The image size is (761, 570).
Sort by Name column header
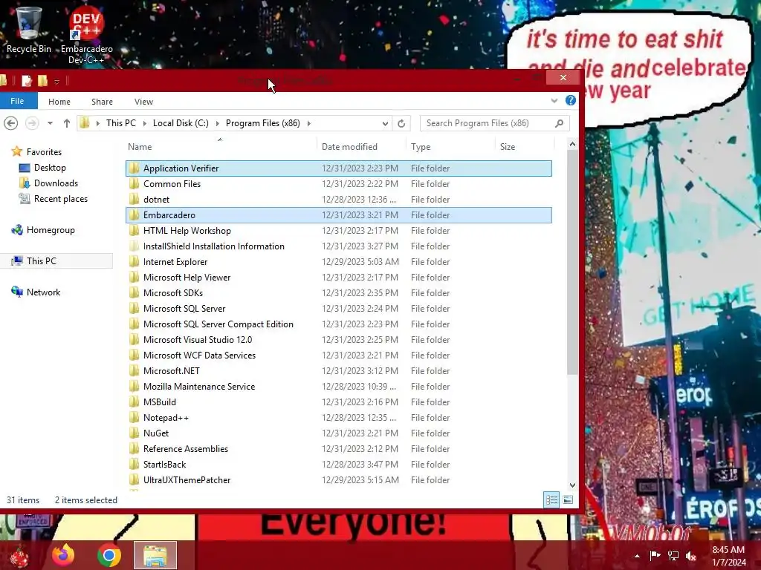coord(221,146)
